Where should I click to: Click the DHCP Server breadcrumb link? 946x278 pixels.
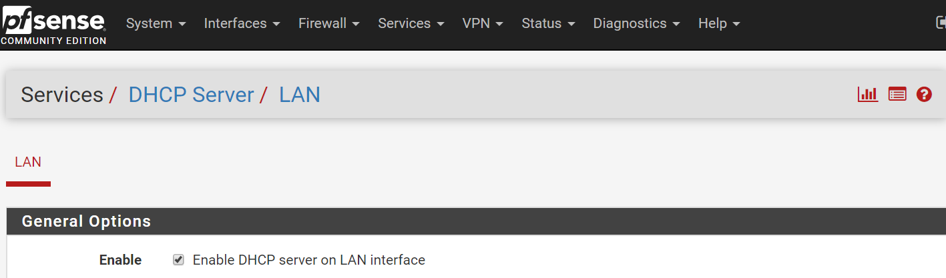coord(191,95)
